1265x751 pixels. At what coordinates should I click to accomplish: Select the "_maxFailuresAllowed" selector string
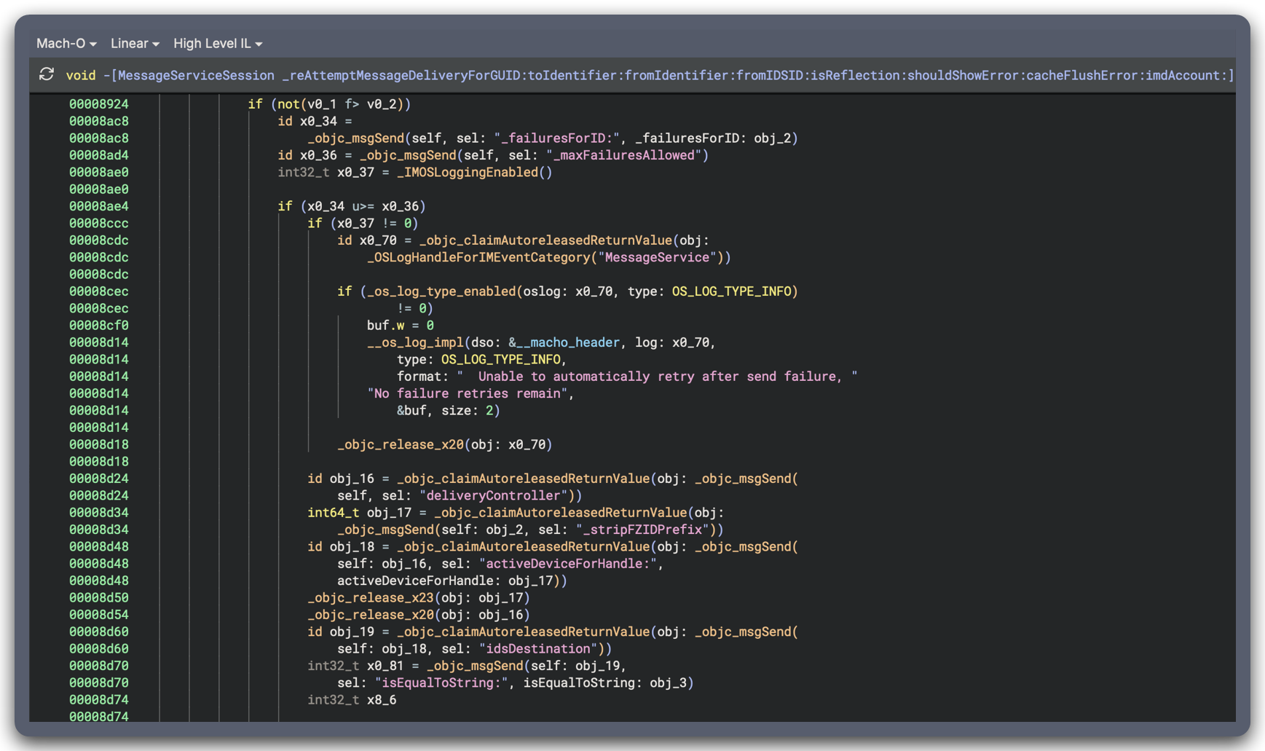pos(623,155)
